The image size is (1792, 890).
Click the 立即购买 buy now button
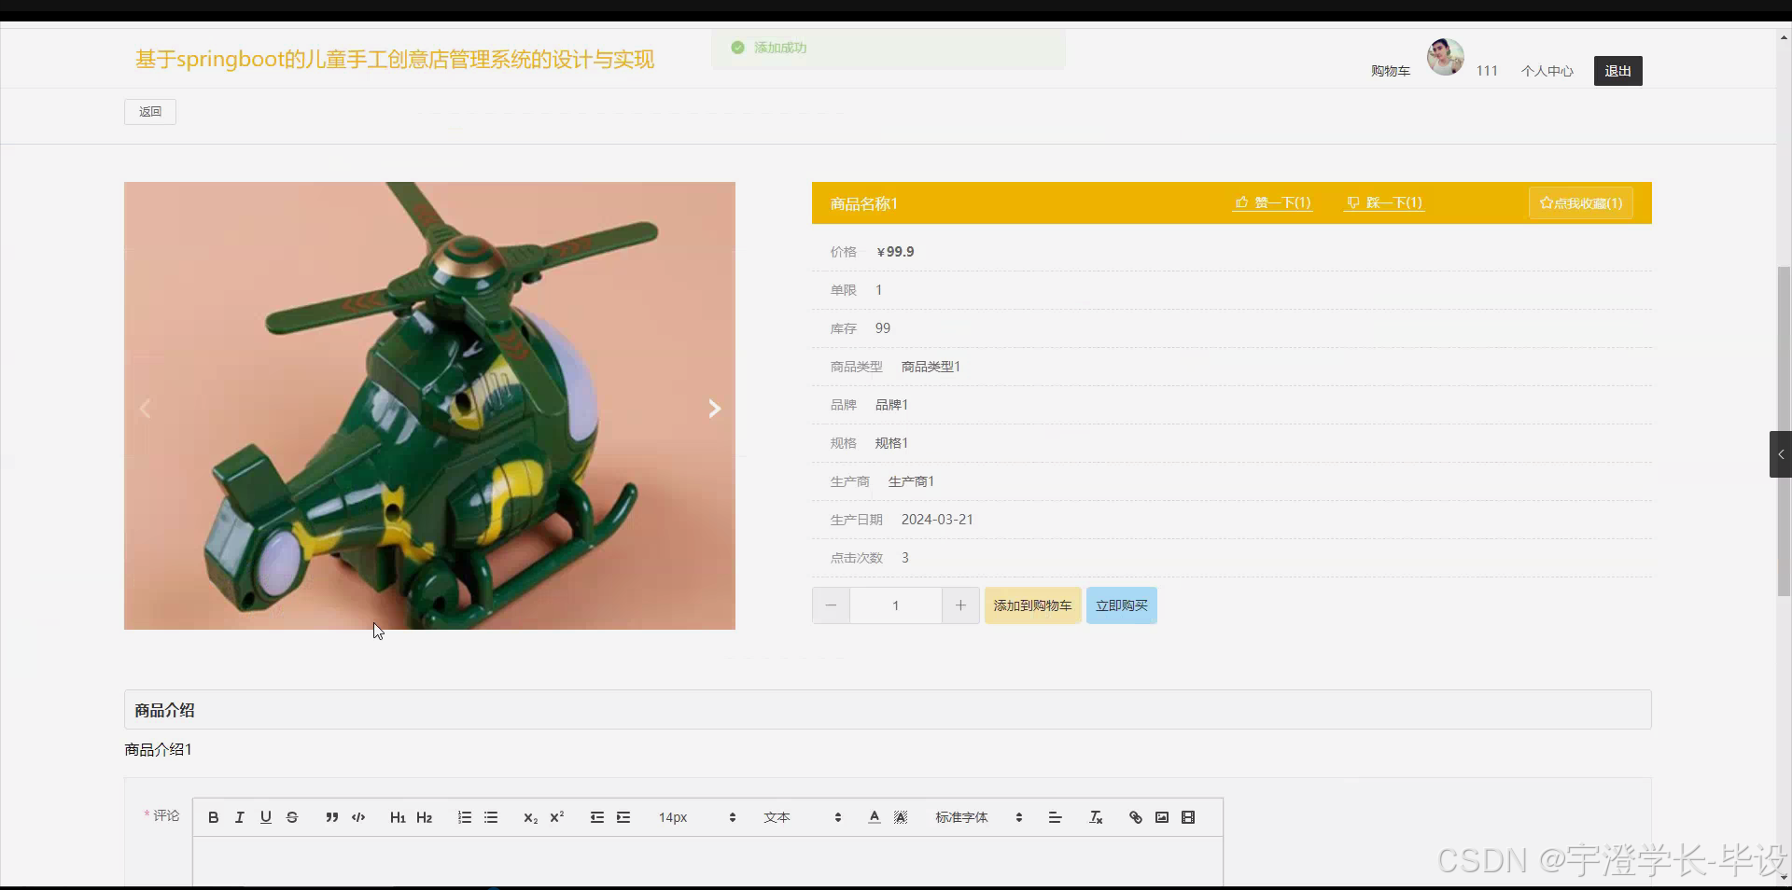(x=1120, y=605)
